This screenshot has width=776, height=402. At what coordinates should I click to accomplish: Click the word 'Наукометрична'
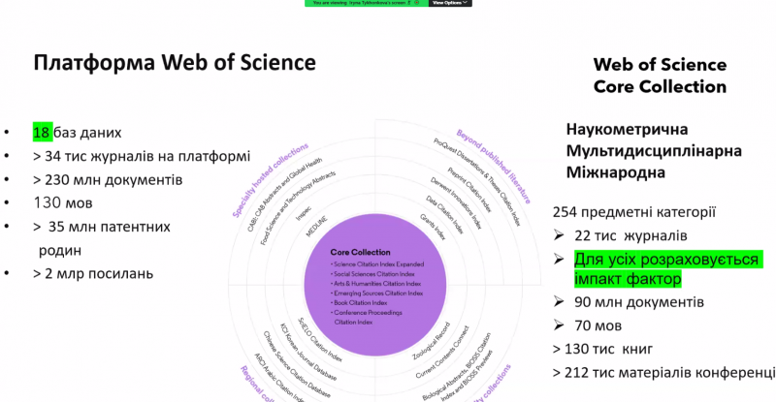pos(627,129)
